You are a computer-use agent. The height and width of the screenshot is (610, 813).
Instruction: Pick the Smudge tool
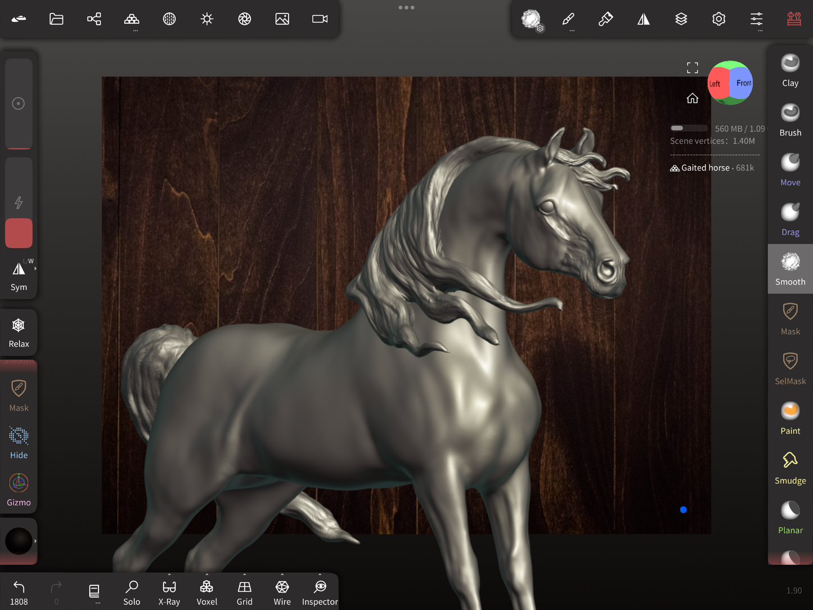coord(790,468)
